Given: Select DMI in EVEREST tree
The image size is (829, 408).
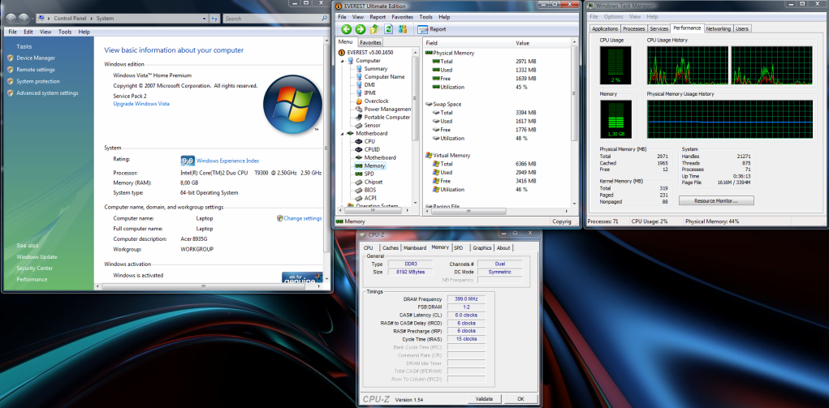Looking at the screenshot, I should pyautogui.click(x=369, y=84).
